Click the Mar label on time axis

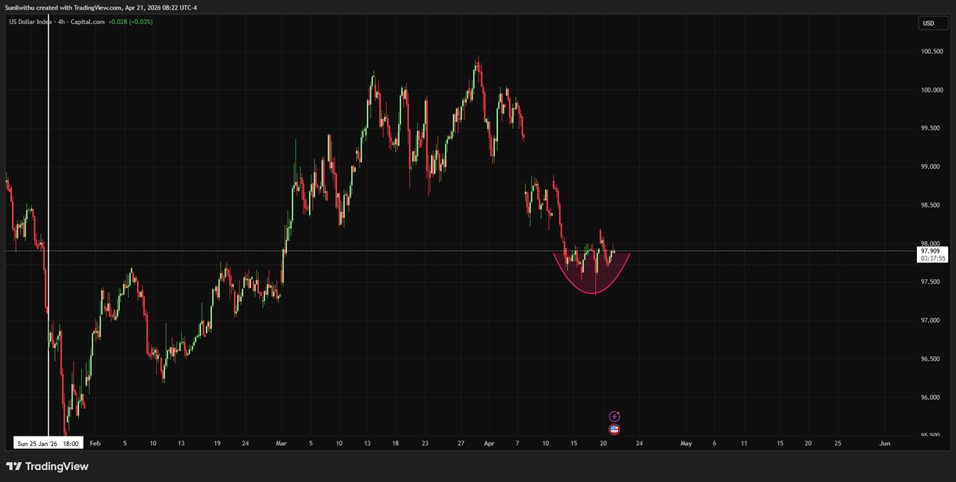coord(280,442)
